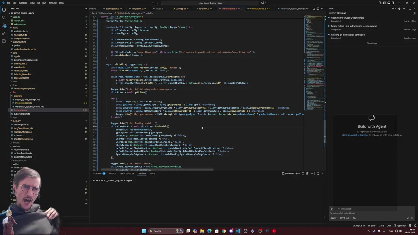Open Run and Debug view icon

[x=4, y=33]
